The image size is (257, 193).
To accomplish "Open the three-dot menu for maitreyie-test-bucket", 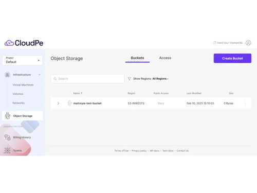I will 245,103.
